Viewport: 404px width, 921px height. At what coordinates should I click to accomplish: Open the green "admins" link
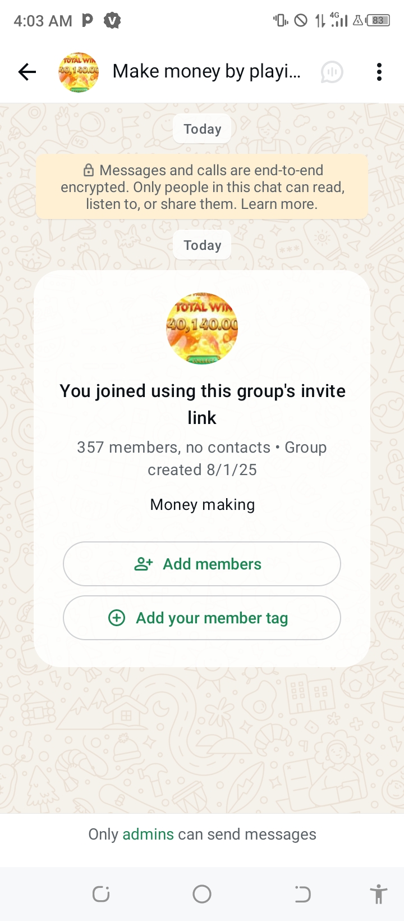click(148, 835)
